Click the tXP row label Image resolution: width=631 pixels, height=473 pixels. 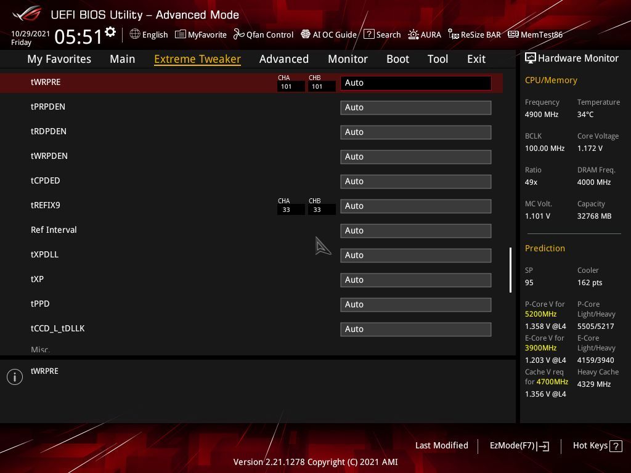(37, 279)
